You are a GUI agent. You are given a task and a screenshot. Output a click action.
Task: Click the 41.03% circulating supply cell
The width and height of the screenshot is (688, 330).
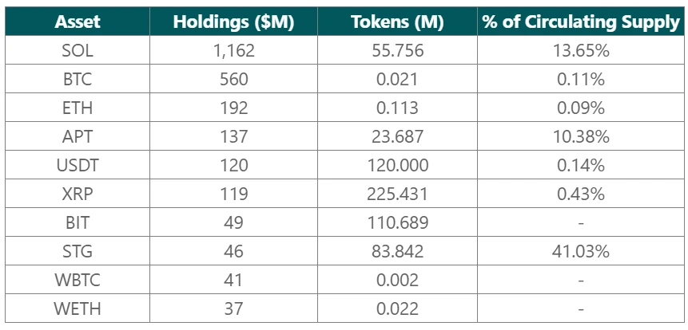pyautogui.click(x=580, y=251)
